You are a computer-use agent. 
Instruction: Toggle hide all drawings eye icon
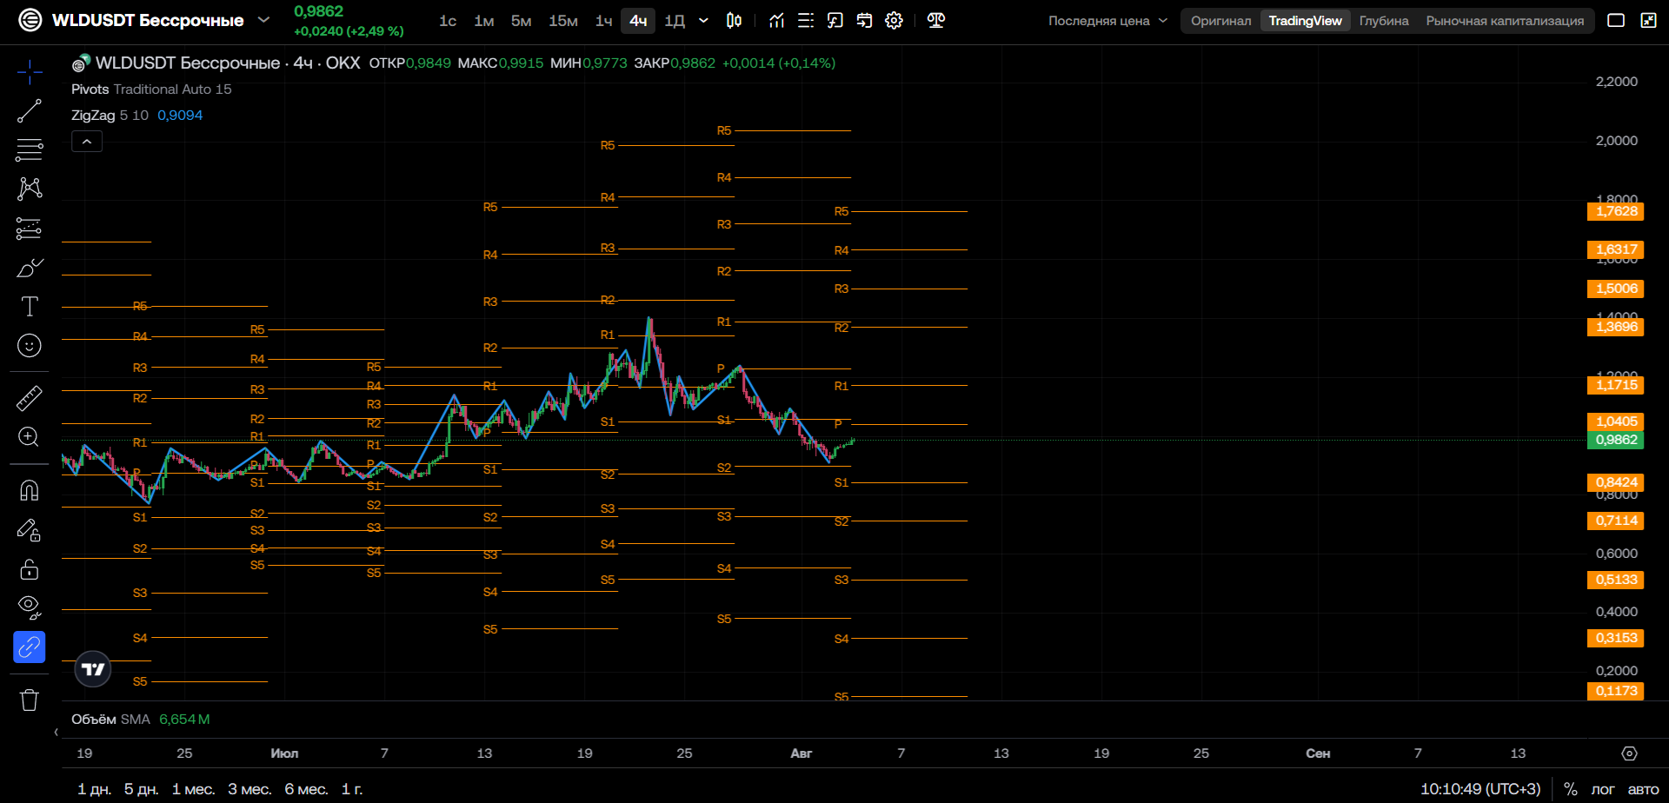coord(30,607)
